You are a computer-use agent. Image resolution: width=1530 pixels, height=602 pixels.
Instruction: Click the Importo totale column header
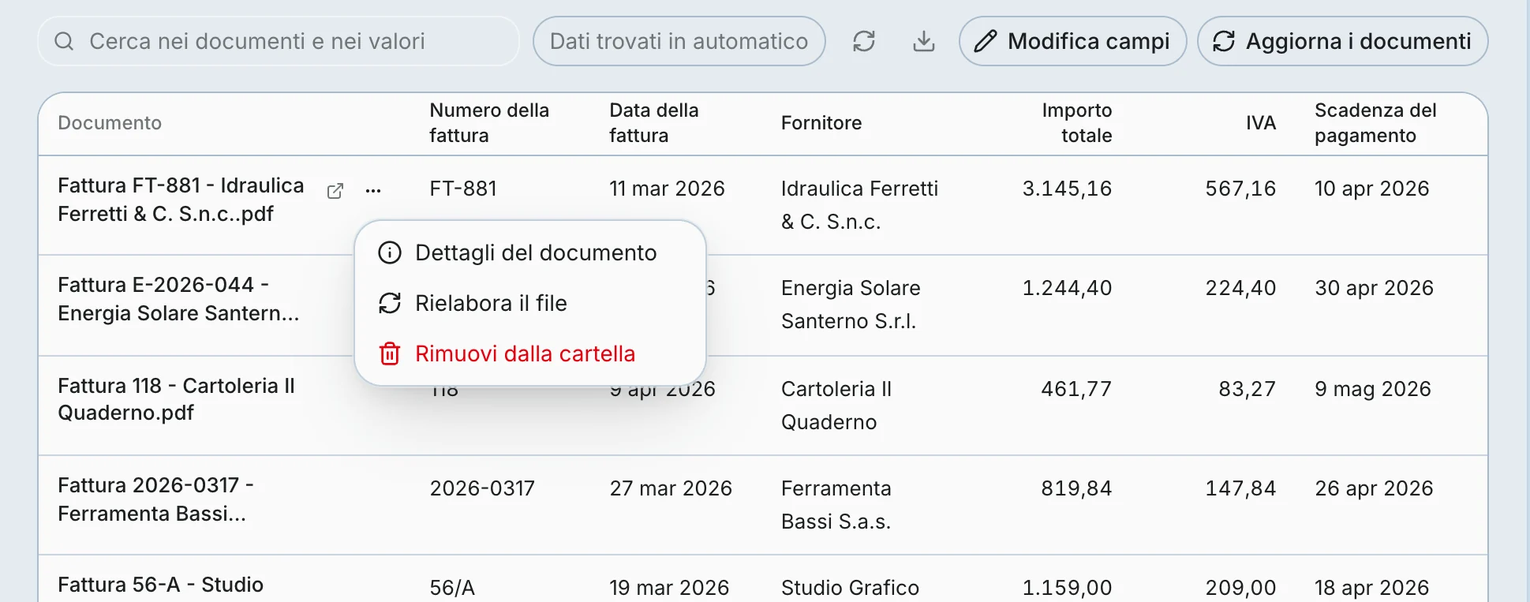[1077, 123]
